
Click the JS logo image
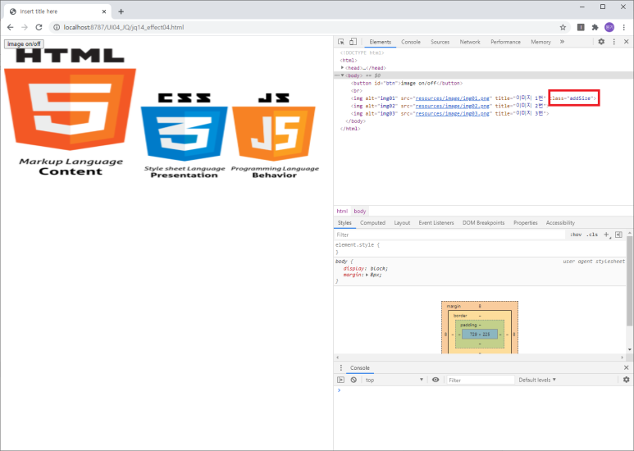click(274, 135)
